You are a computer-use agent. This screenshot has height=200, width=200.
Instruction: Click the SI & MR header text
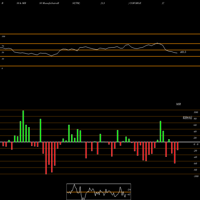[x=21, y=3]
